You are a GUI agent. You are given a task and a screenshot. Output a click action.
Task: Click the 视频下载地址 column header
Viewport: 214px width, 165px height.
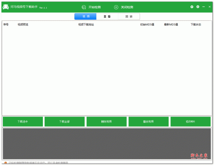[86, 25]
